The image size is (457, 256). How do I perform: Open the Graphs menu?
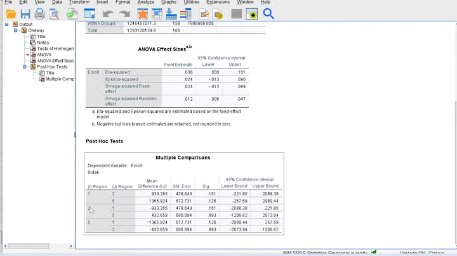click(x=169, y=2)
